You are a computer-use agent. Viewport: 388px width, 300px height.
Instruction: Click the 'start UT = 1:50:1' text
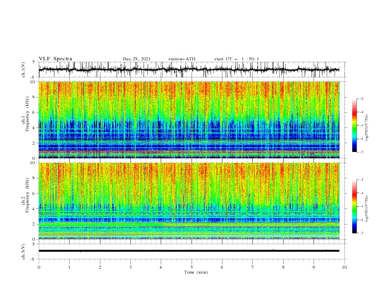[237, 59]
